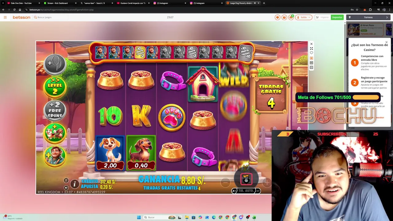Toggle game fullscreen mode icon
Image resolution: width=393 pixels, height=221 pixels.
311,48
